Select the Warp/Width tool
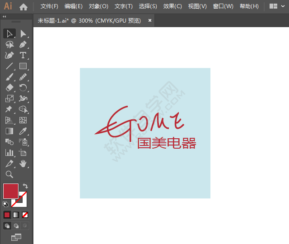Screen dimensions: 289x244 [x=23, y=99]
